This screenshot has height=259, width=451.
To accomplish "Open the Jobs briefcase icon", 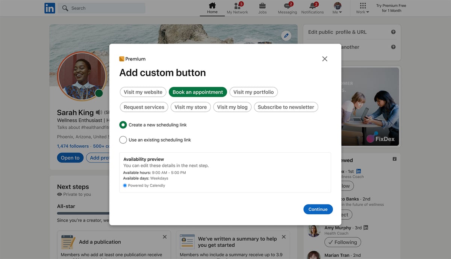I will coord(262,8).
